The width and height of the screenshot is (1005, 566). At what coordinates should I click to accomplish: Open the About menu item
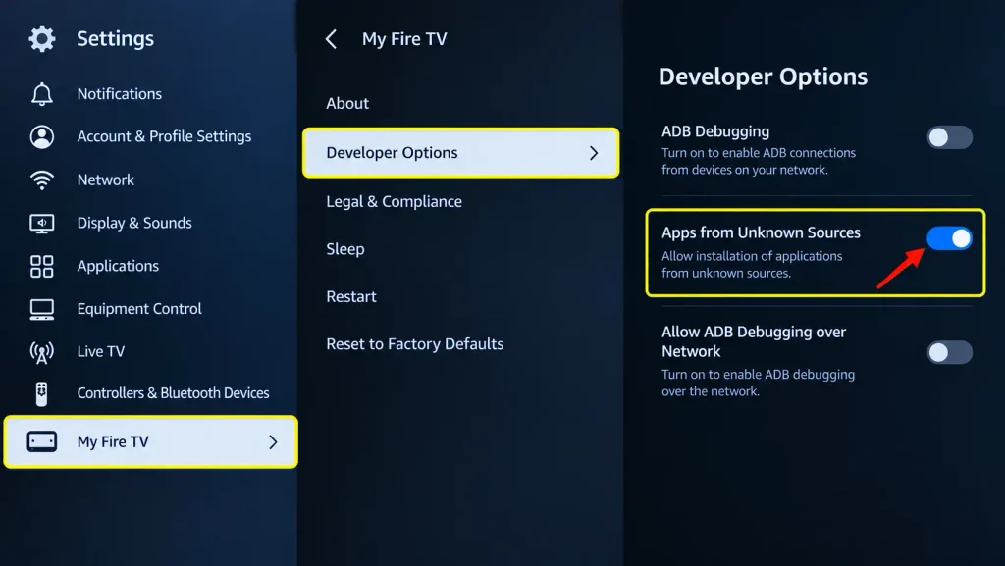347,104
